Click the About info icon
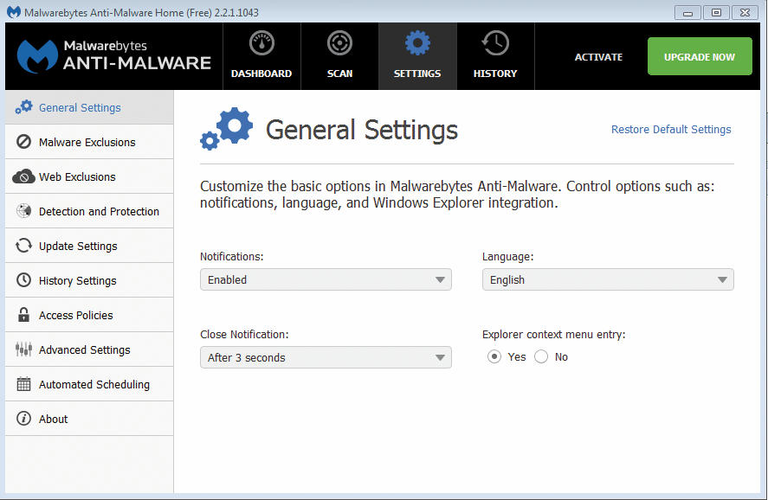768x500 pixels. (x=23, y=419)
